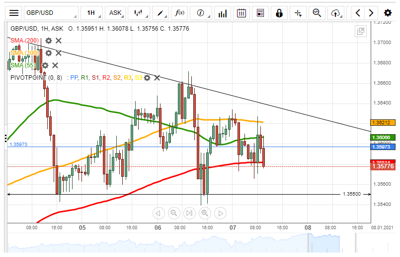
Task: Change the 1H timeframe selector
Action: pyautogui.click(x=91, y=13)
